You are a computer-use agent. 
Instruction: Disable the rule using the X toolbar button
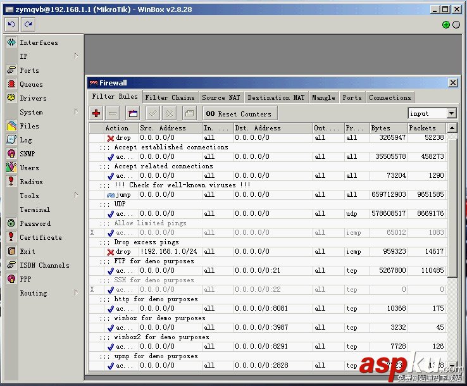point(169,113)
